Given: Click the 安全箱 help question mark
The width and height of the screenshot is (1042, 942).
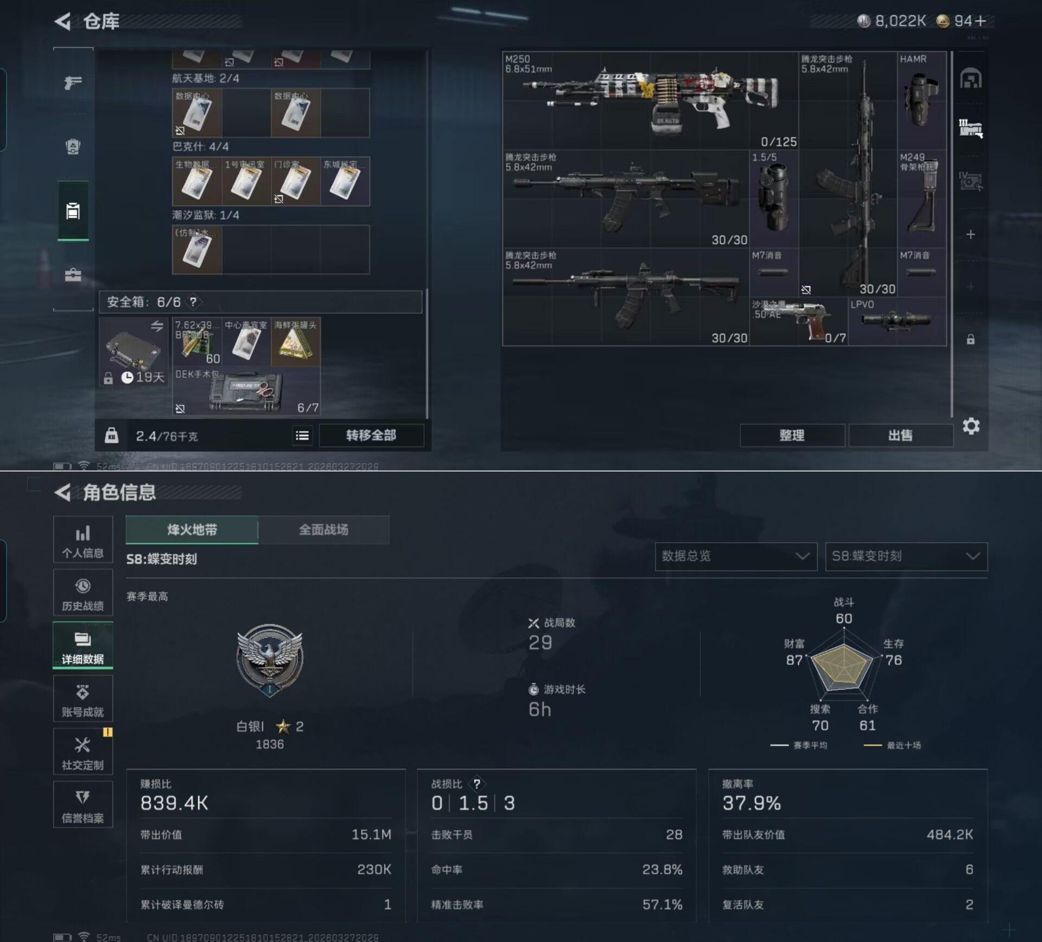Looking at the screenshot, I should 193,302.
